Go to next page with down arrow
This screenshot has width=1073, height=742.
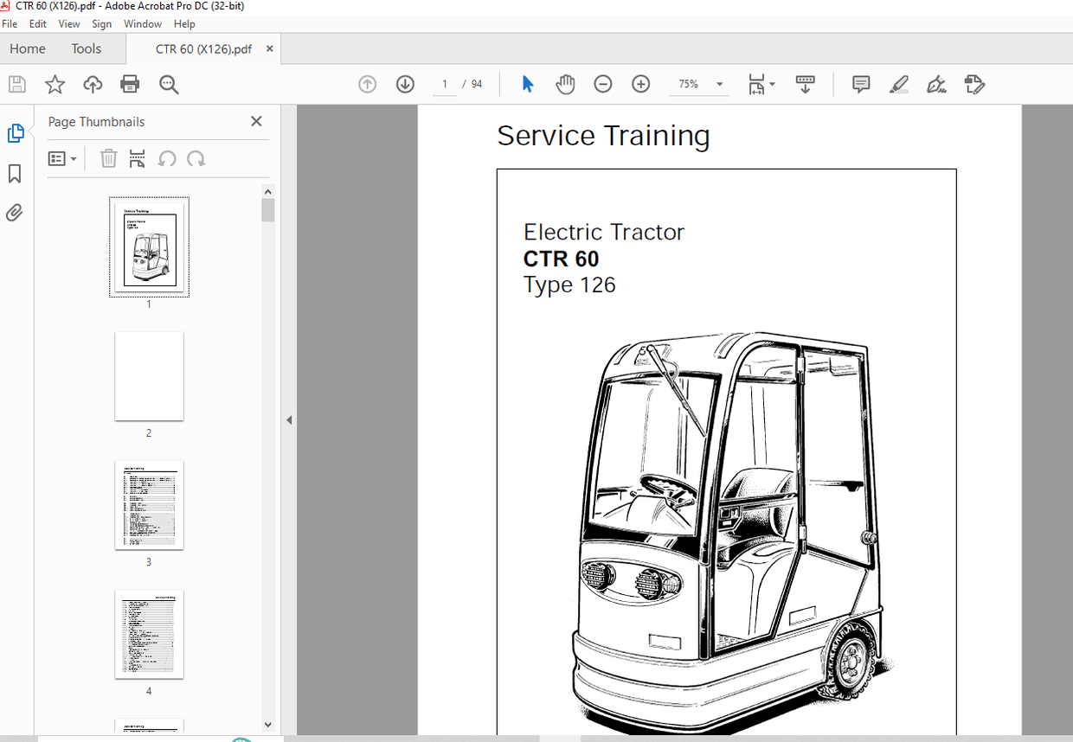coord(405,84)
